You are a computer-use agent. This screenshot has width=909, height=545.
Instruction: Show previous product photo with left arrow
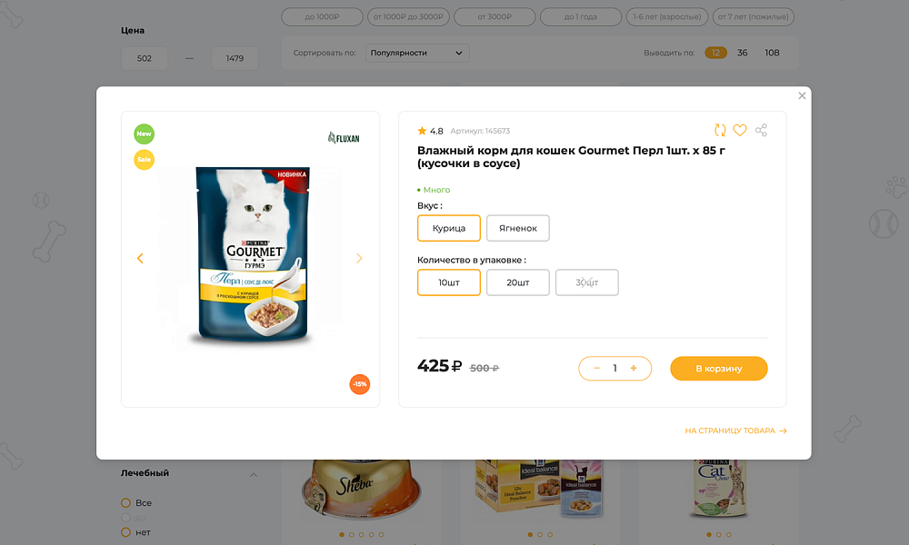140,258
